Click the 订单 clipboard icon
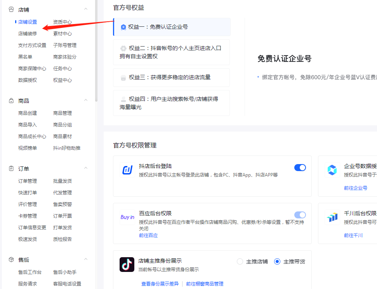Image resolution: width=377 pixels, height=289 pixels. point(11,168)
